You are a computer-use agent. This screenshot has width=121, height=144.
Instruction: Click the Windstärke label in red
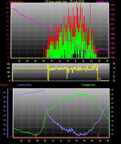point(16,2)
